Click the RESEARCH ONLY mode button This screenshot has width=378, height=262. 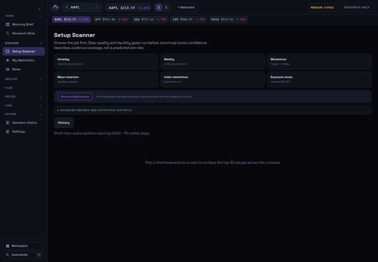357,7
